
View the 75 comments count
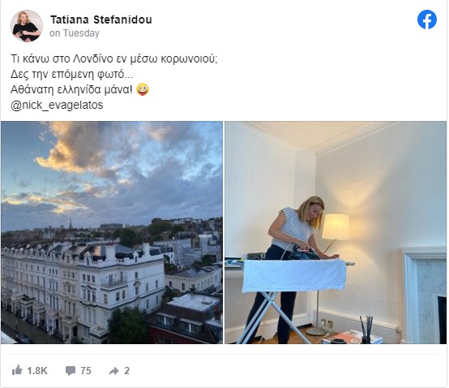86,371
